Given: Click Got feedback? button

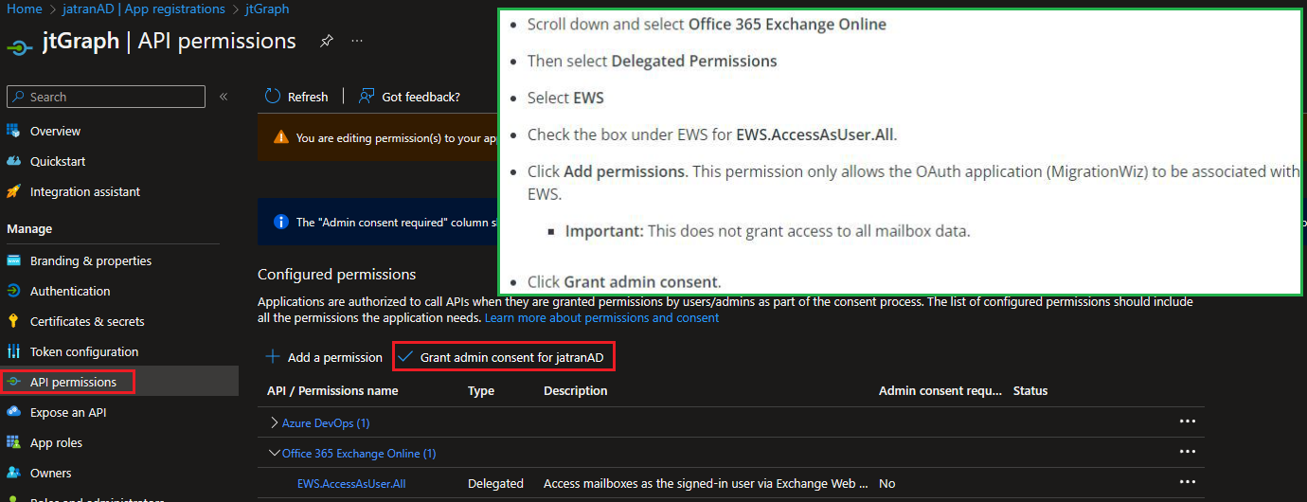Looking at the screenshot, I should (410, 96).
